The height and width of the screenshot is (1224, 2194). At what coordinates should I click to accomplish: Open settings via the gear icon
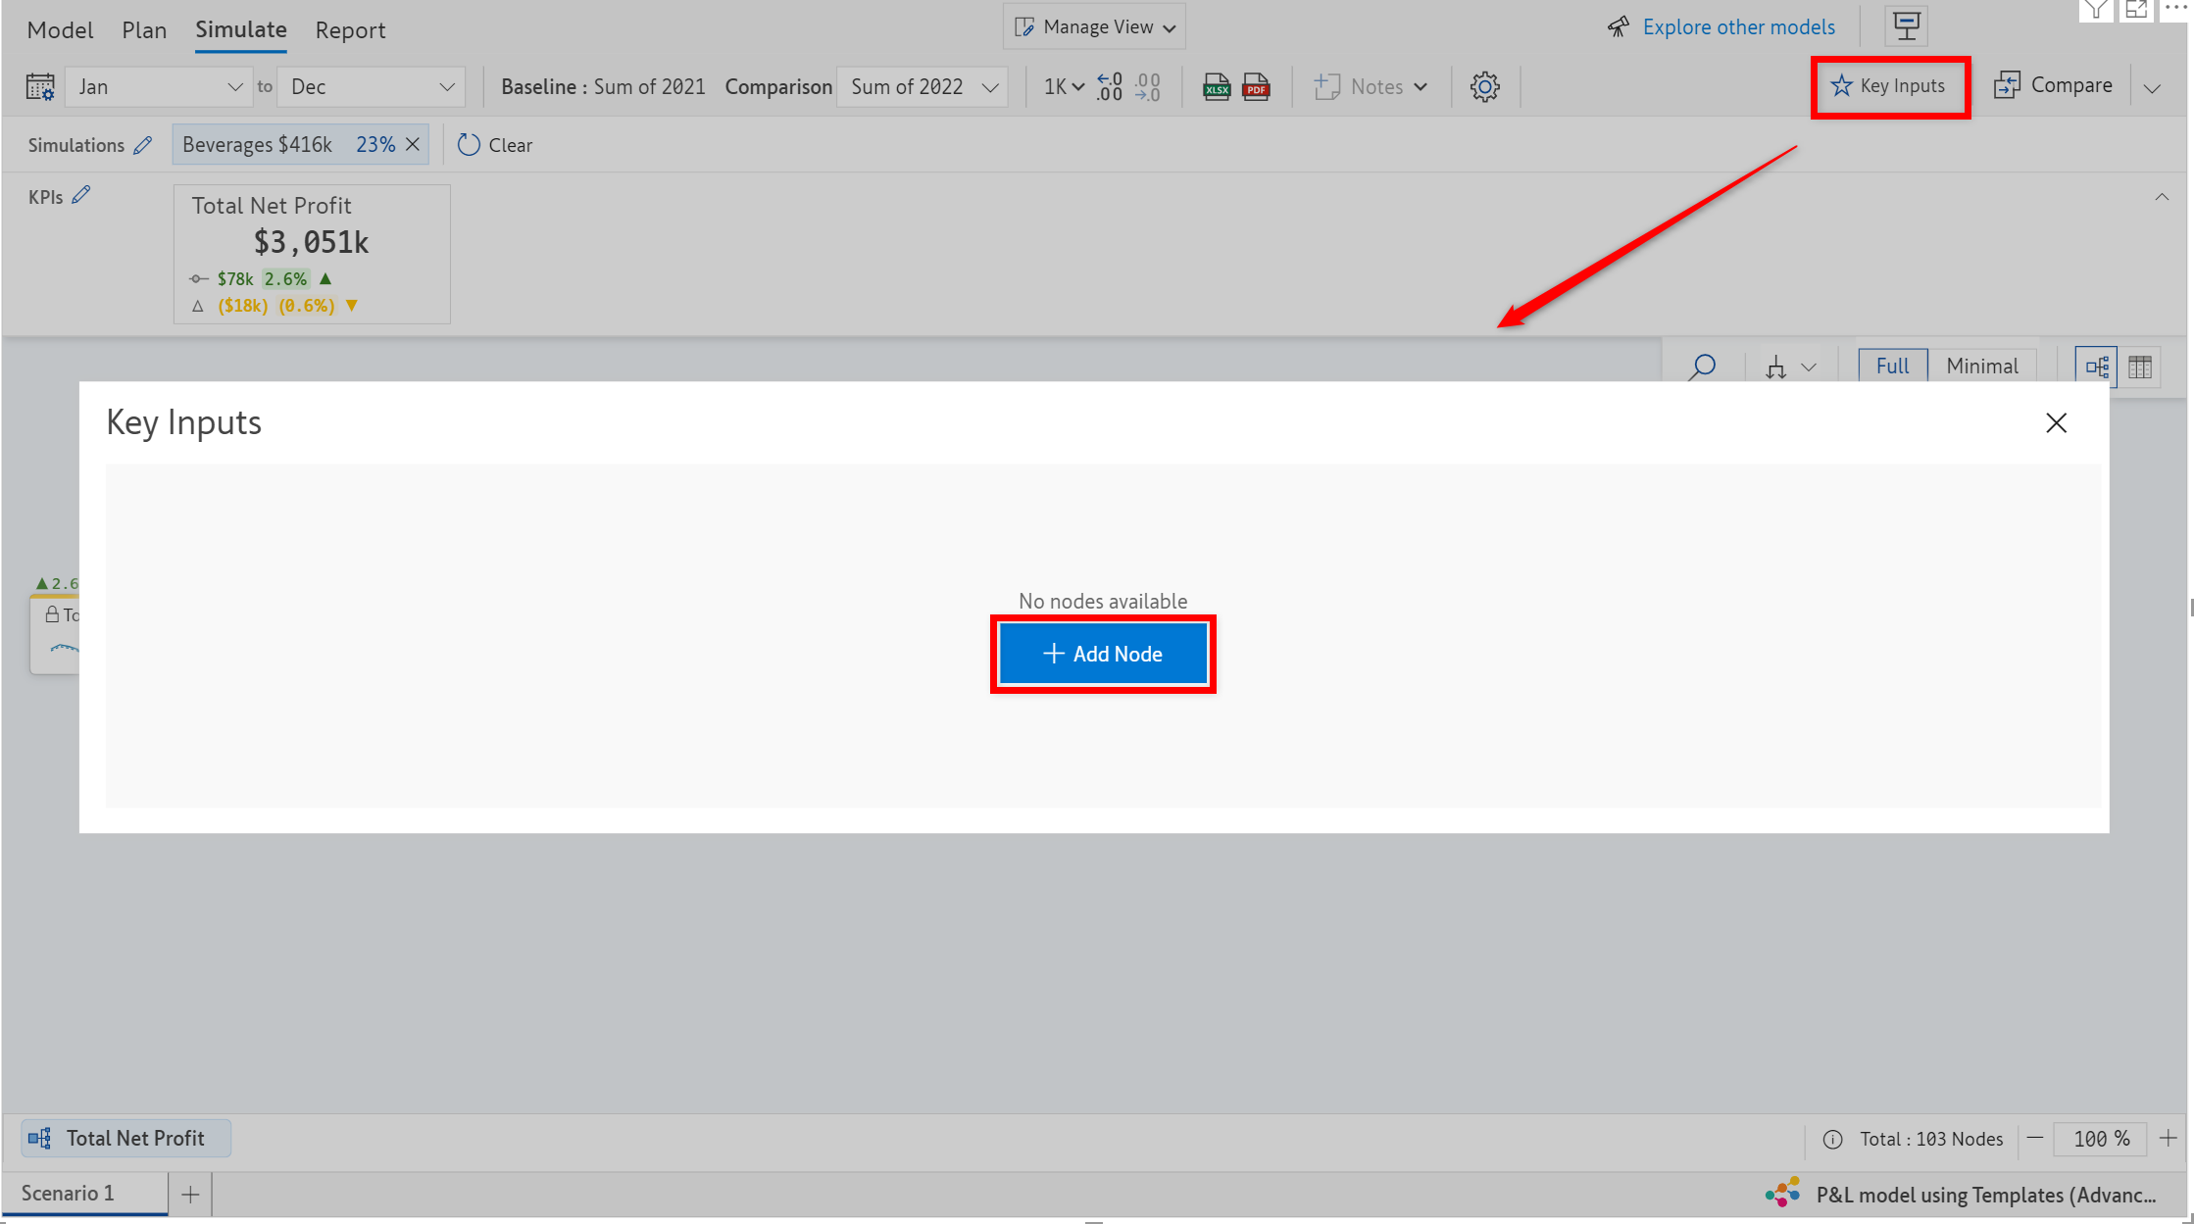click(1484, 86)
